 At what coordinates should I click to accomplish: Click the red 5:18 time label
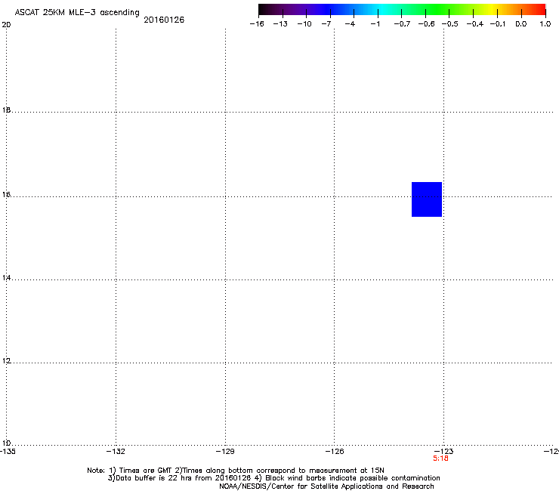(x=440, y=459)
